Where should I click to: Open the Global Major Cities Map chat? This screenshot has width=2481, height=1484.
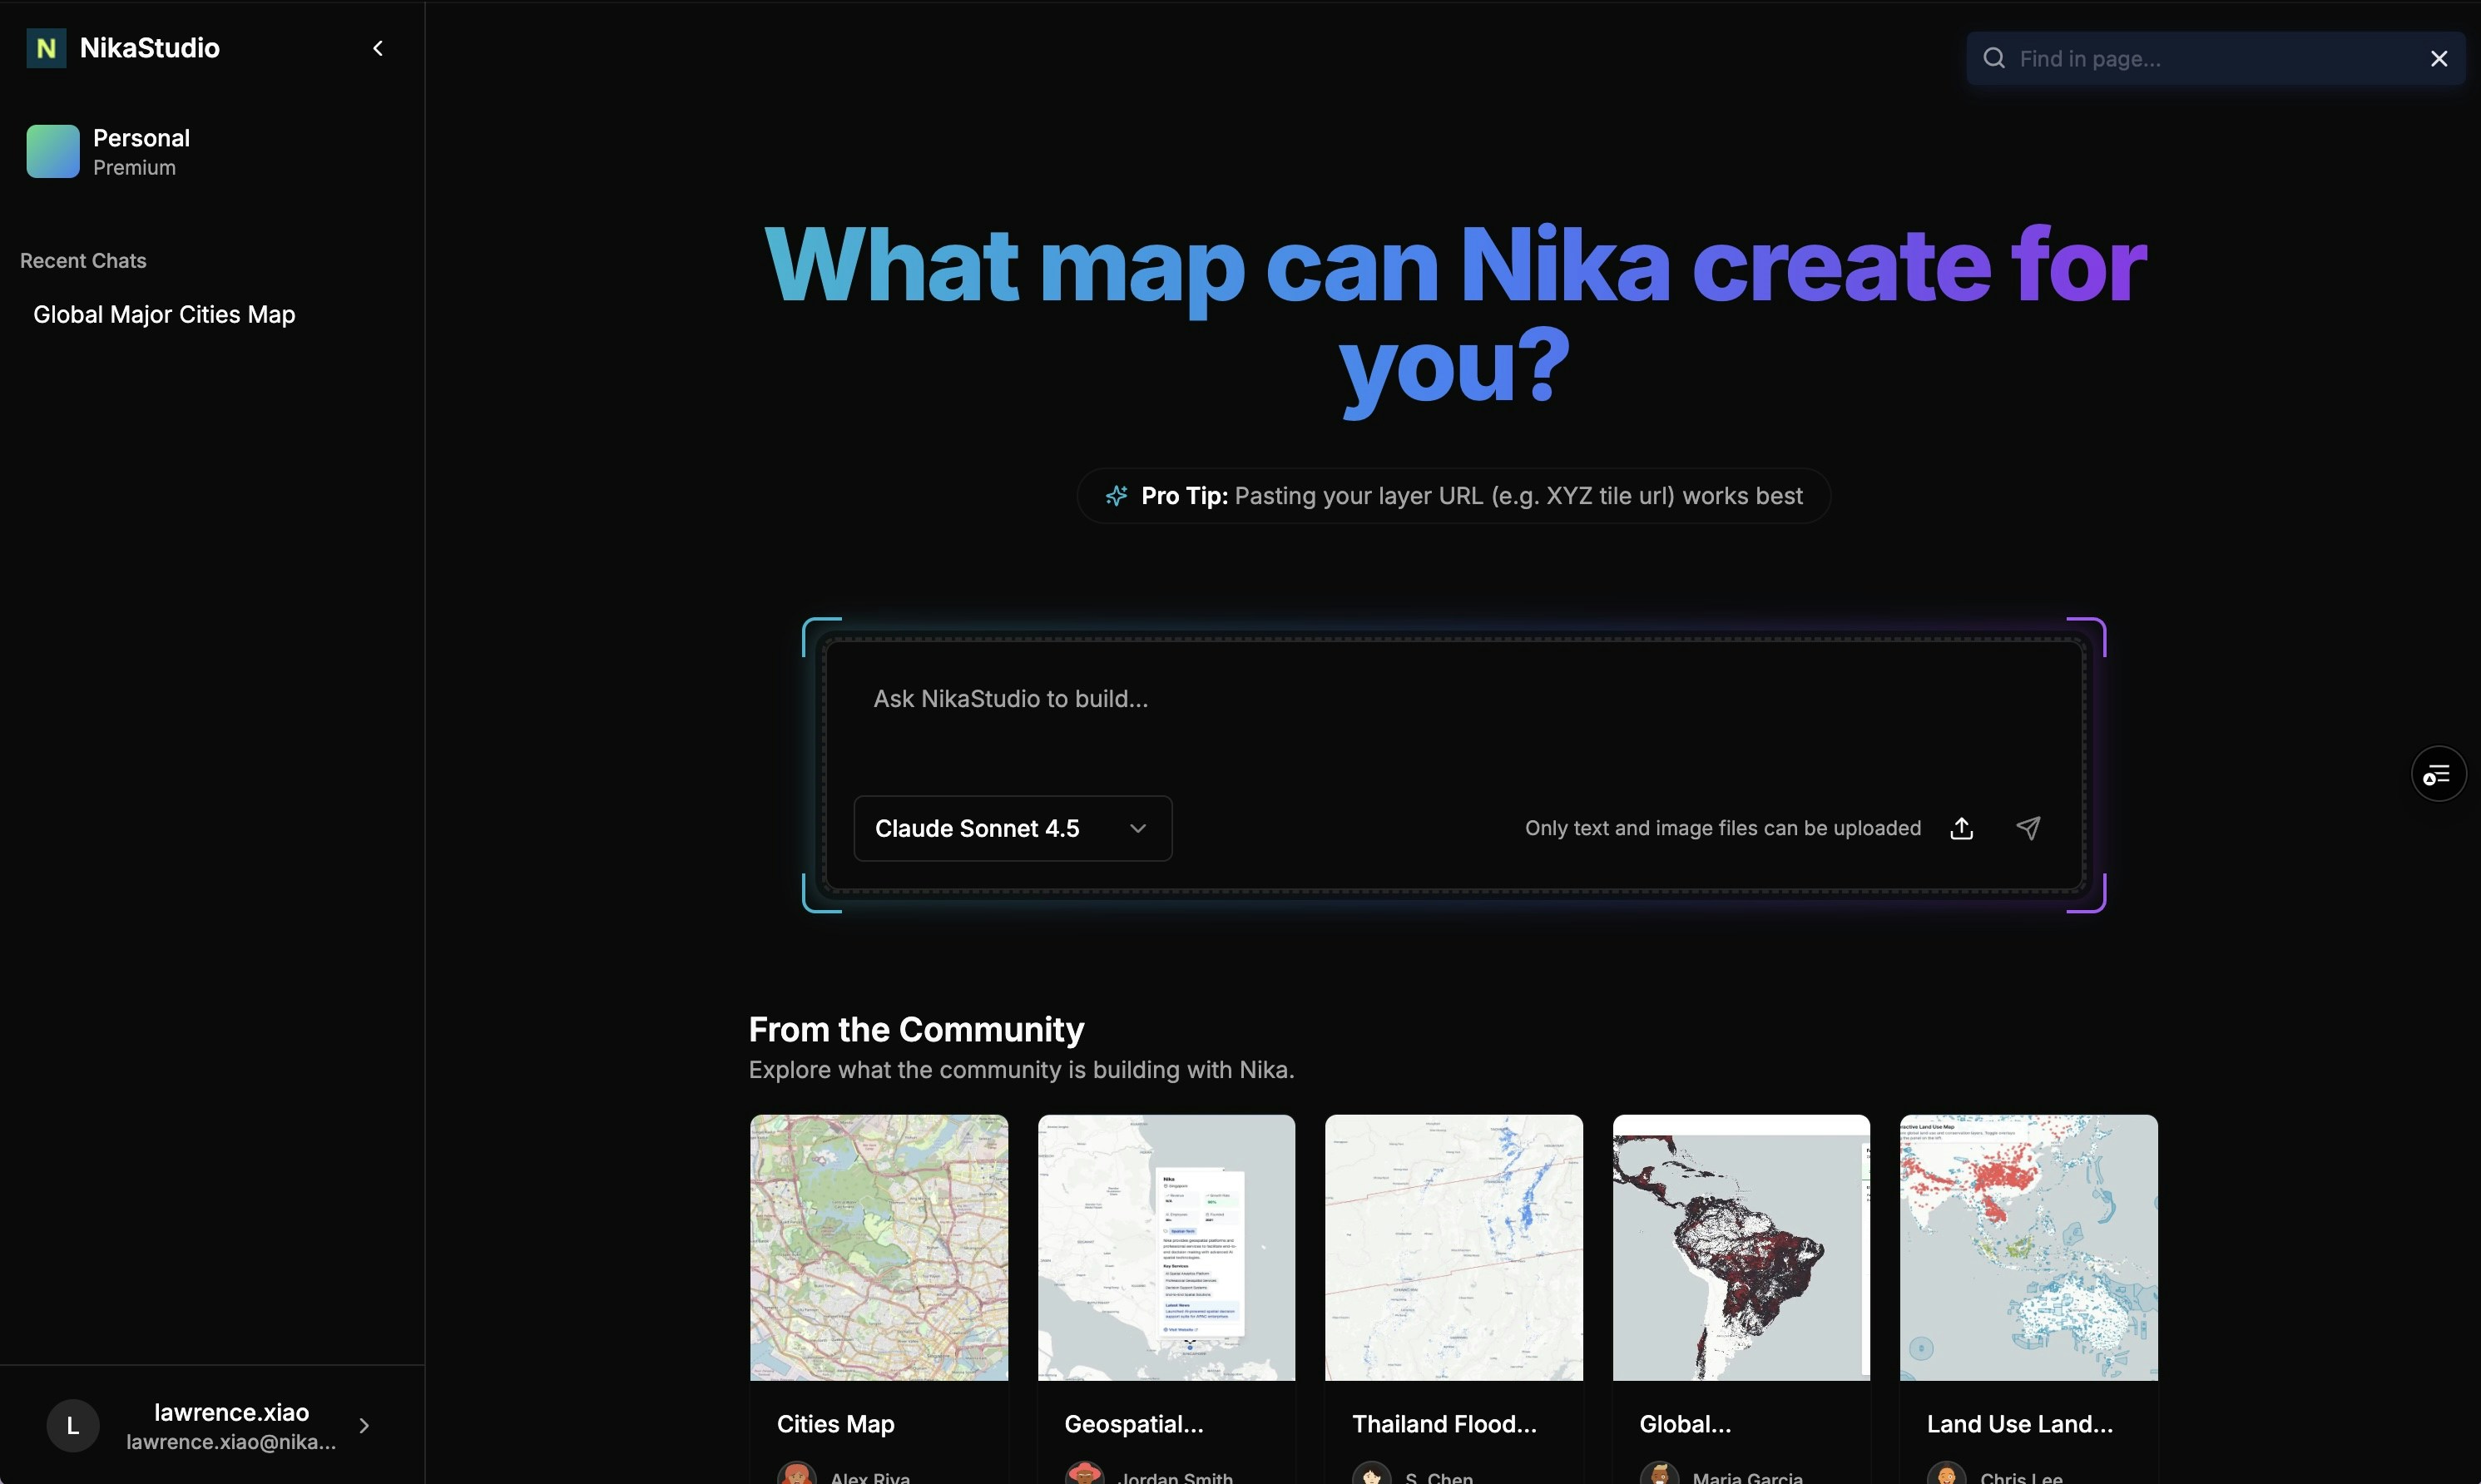[x=163, y=314]
